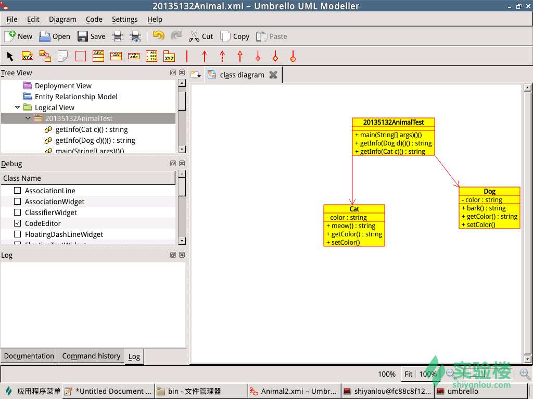Close the Log panel

[x=182, y=255]
